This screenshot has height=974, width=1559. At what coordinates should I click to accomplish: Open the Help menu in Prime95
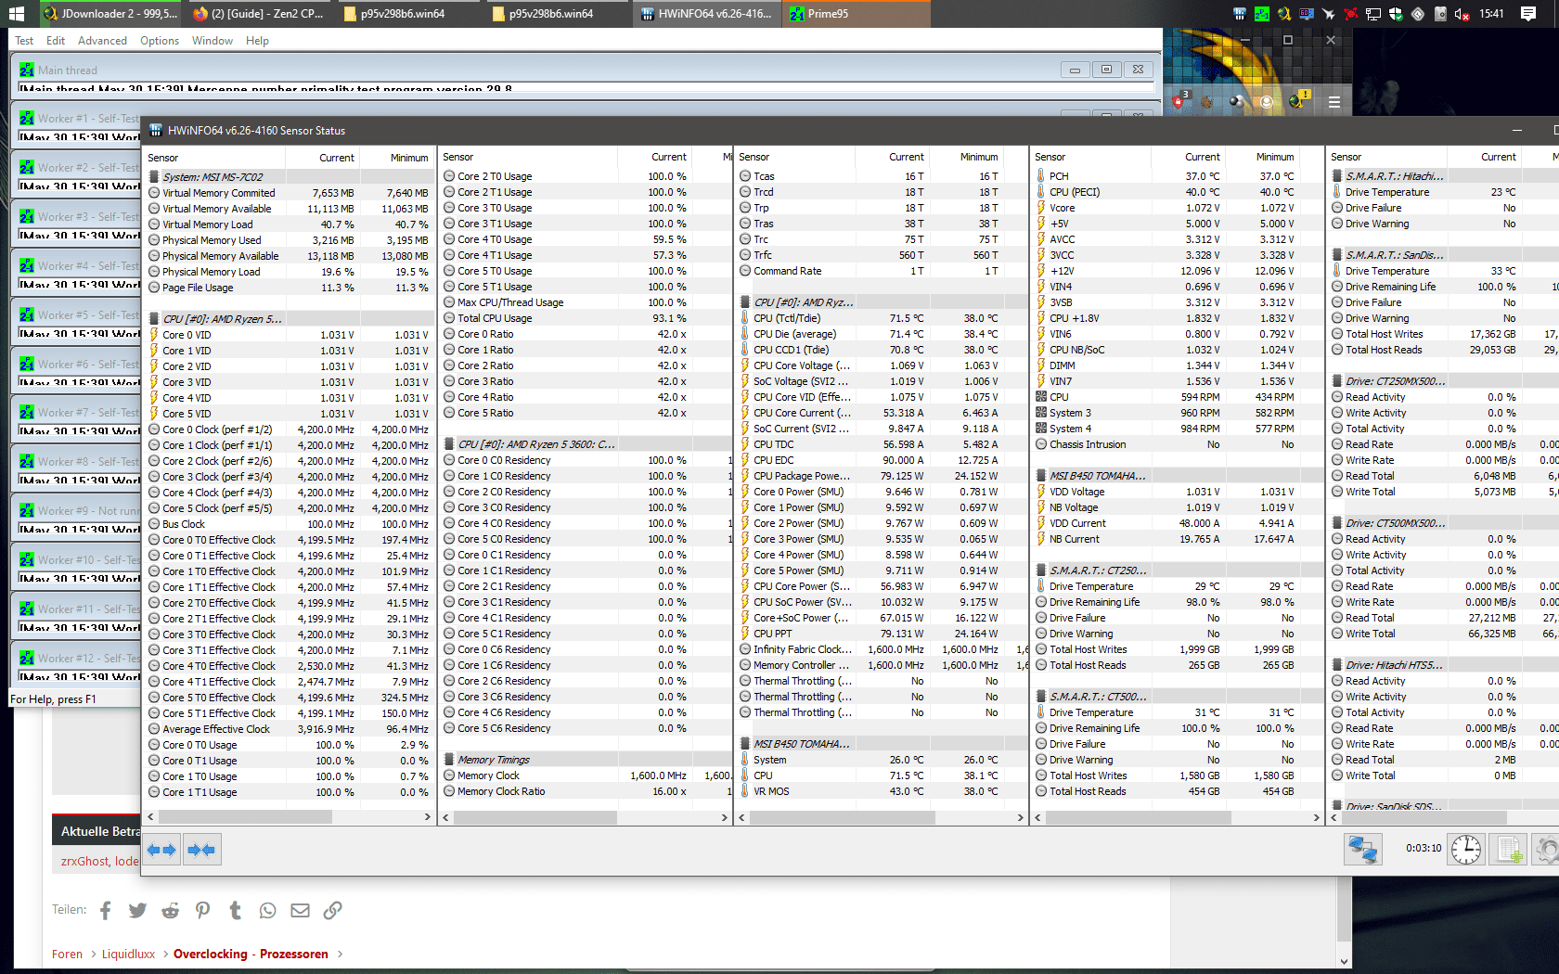tap(257, 41)
